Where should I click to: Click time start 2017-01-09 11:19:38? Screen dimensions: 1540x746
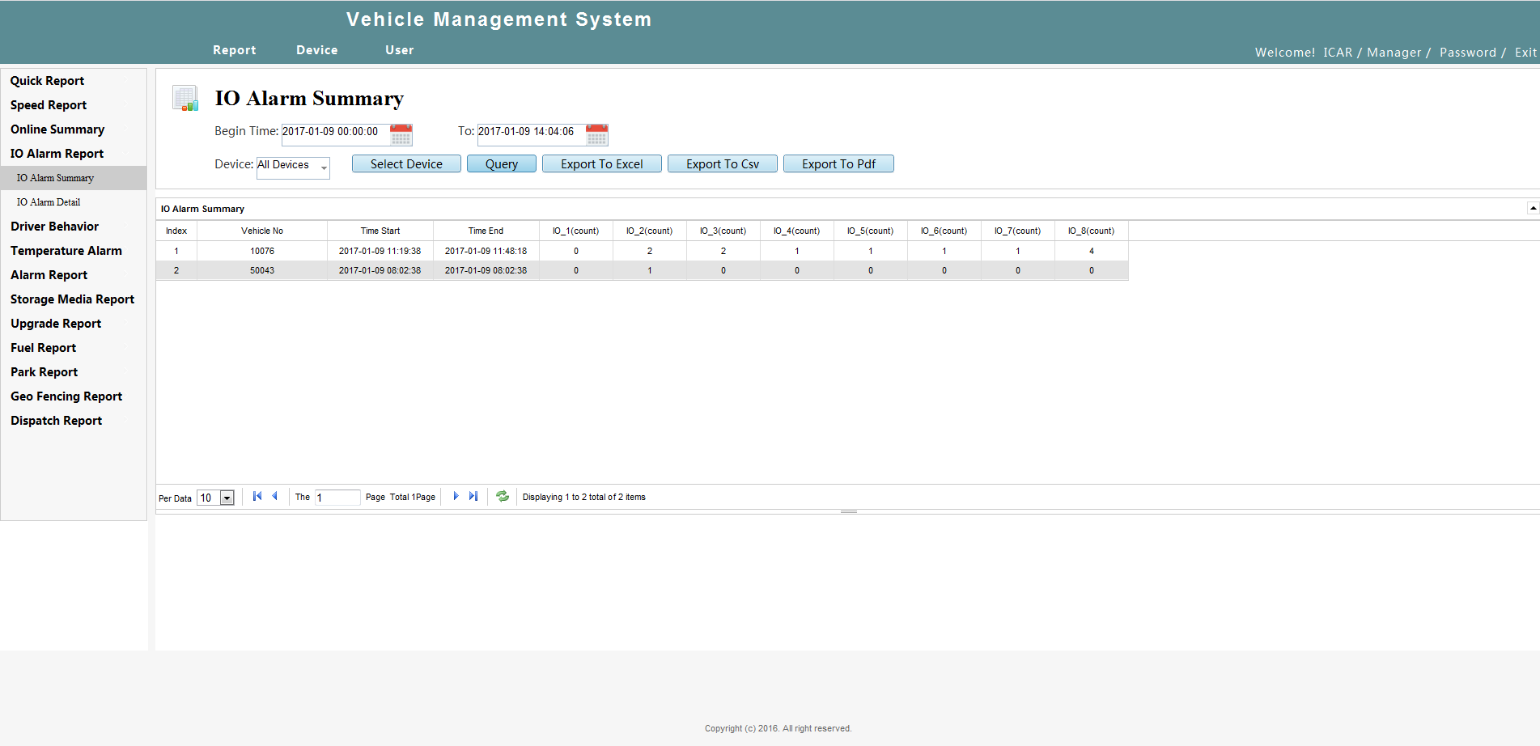pos(380,251)
